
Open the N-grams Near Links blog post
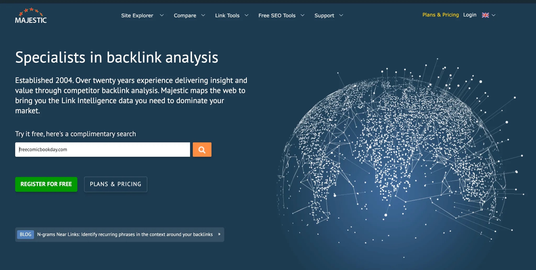pyautogui.click(x=125, y=234)
